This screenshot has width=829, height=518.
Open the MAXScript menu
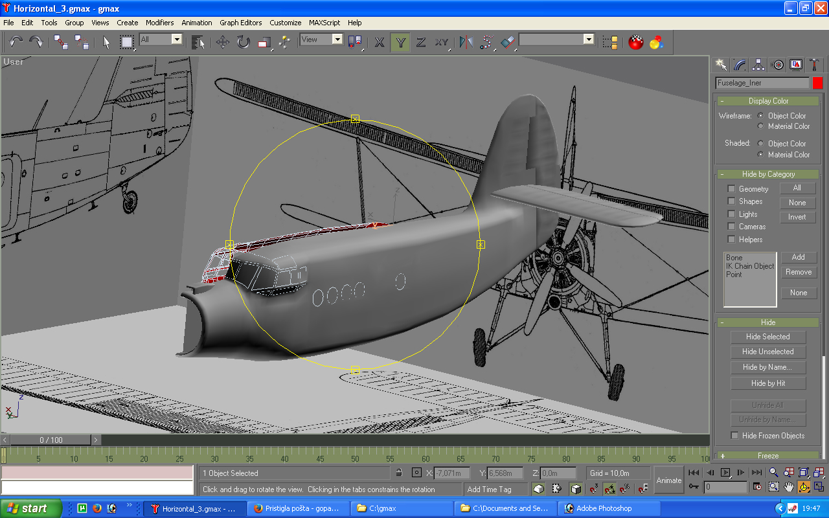point(324,23)
